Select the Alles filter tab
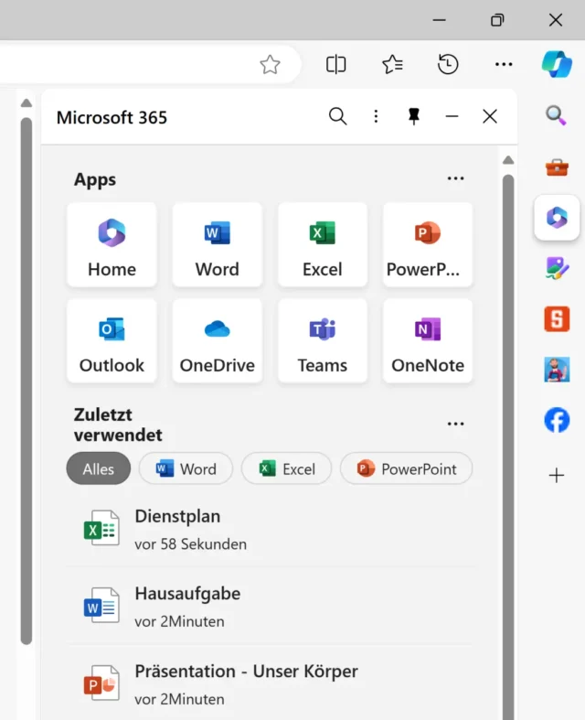 pyautogui.click(x=99, y=468)
